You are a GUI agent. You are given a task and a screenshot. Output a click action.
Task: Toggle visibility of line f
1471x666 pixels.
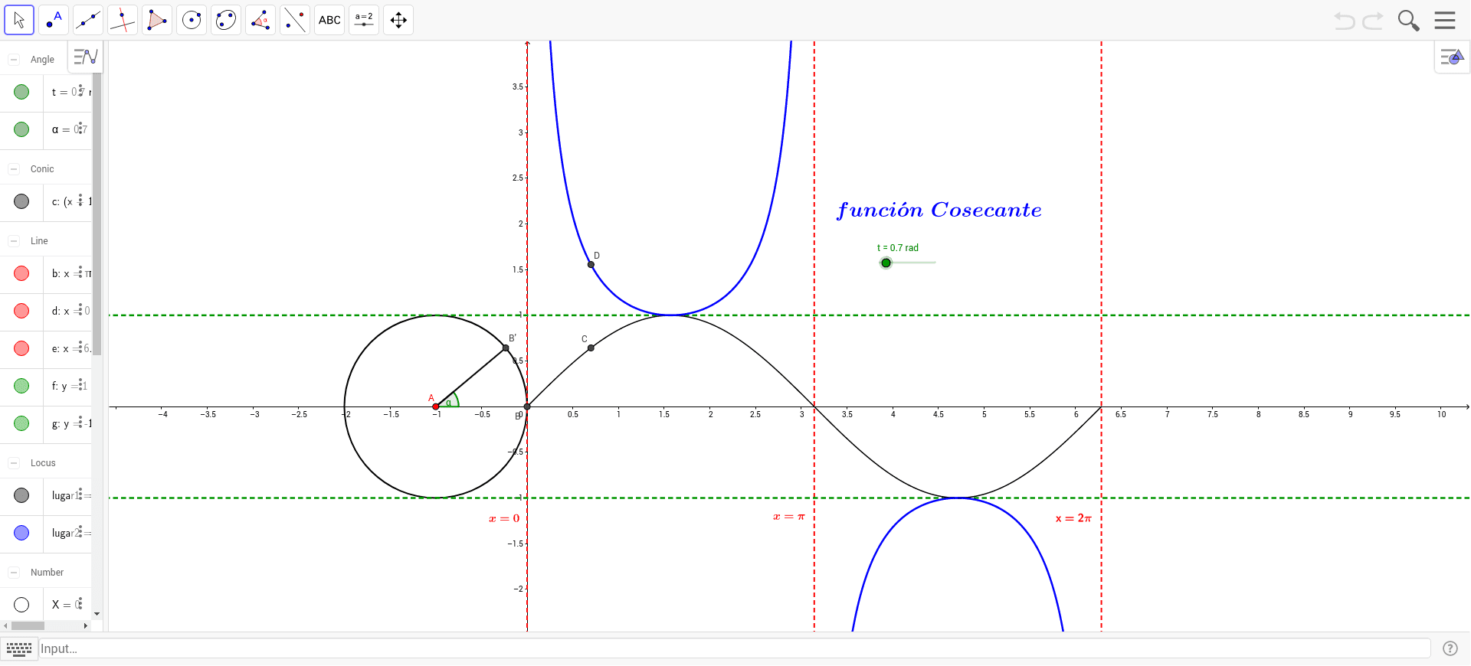pos(21,386)
